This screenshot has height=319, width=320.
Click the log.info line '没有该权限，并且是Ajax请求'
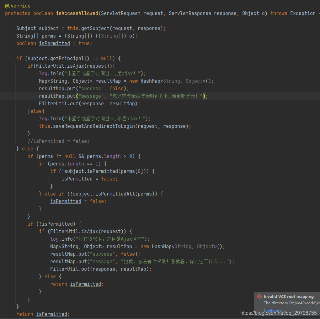coord(100,239)
